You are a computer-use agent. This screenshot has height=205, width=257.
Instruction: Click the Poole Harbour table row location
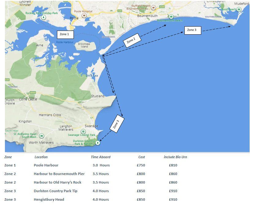click(46, 165)
